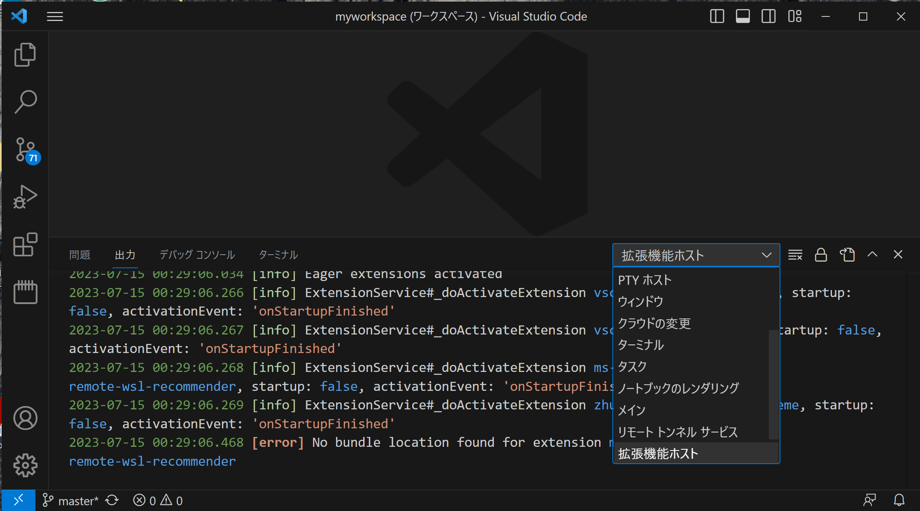920x511 pixels.
Task: Click the dropdown list scrollbar
Action: tap(773, 384)
